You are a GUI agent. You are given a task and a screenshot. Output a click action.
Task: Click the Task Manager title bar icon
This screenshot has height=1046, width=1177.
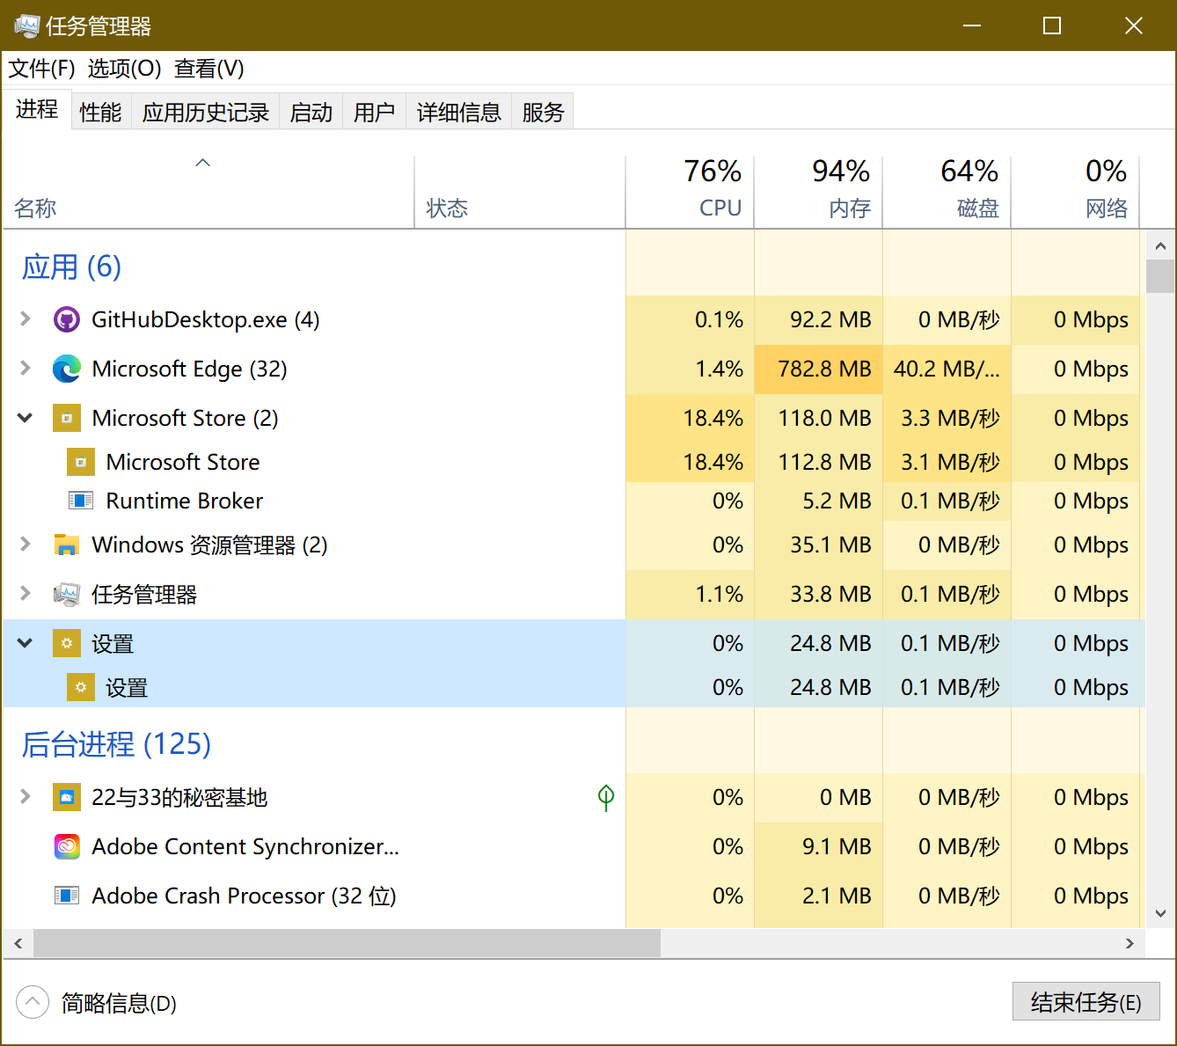coord(26,26)
